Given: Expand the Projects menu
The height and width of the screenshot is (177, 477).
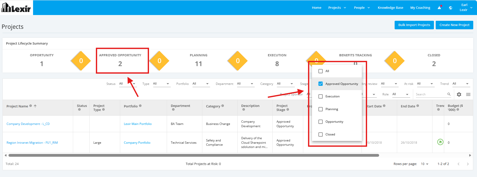Looking at the screenshot, I should pyautogui.click(x=337, y=8).
